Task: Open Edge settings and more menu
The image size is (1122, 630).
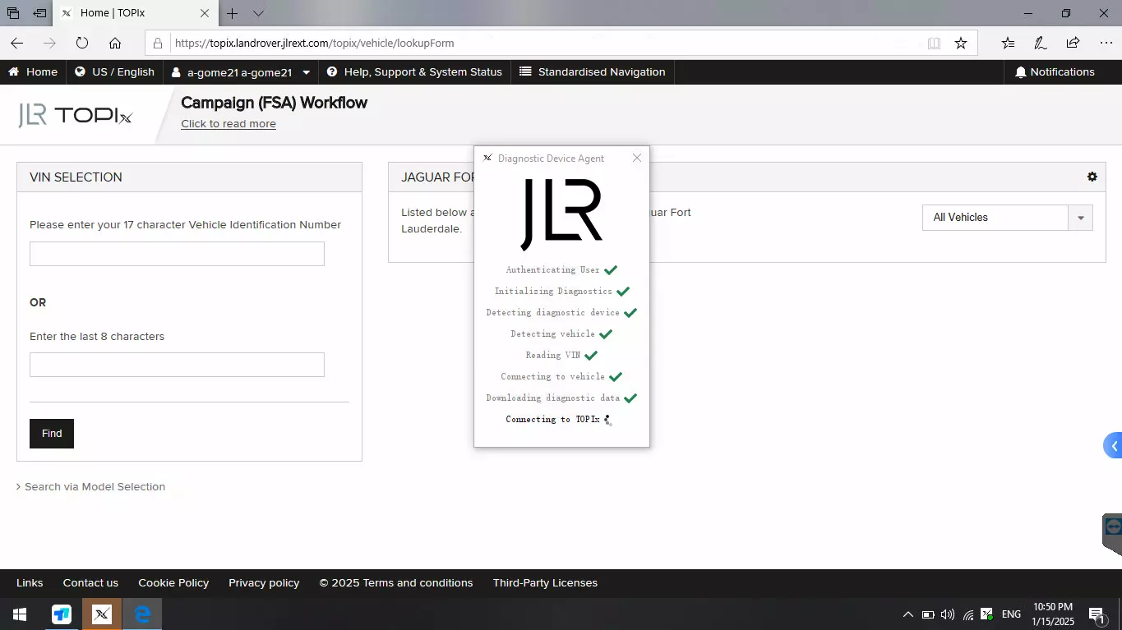Action: [x=1106, y=44]
